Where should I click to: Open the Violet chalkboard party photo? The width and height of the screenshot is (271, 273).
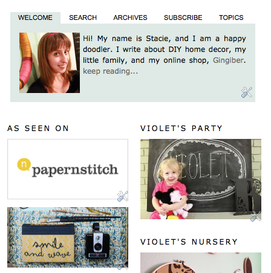[201, 179]
